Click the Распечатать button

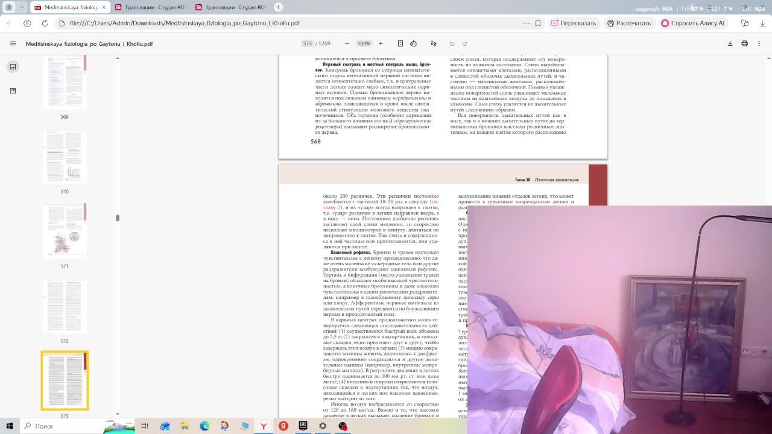click(629, 23)
